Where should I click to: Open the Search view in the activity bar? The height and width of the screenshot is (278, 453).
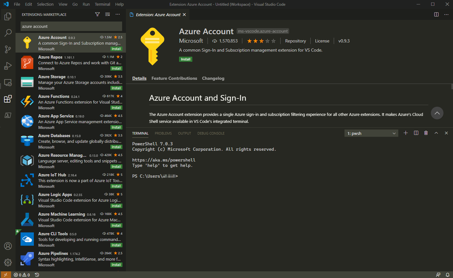point(8,33)
